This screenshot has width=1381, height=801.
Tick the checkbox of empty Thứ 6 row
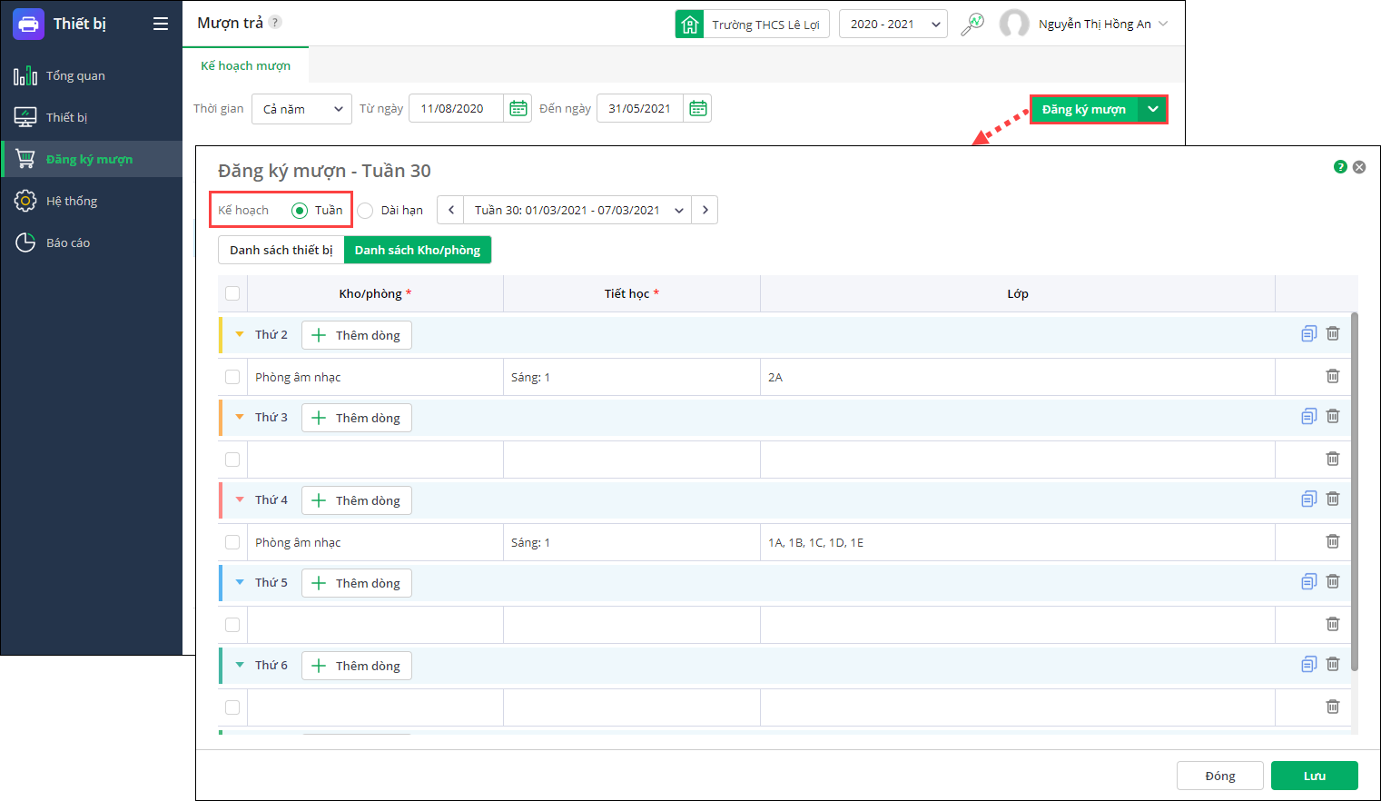point(232,707)
